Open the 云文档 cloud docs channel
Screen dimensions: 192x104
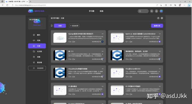(x=37, y=51)
